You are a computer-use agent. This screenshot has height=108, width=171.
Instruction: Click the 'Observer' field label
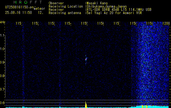click(56, 3)
